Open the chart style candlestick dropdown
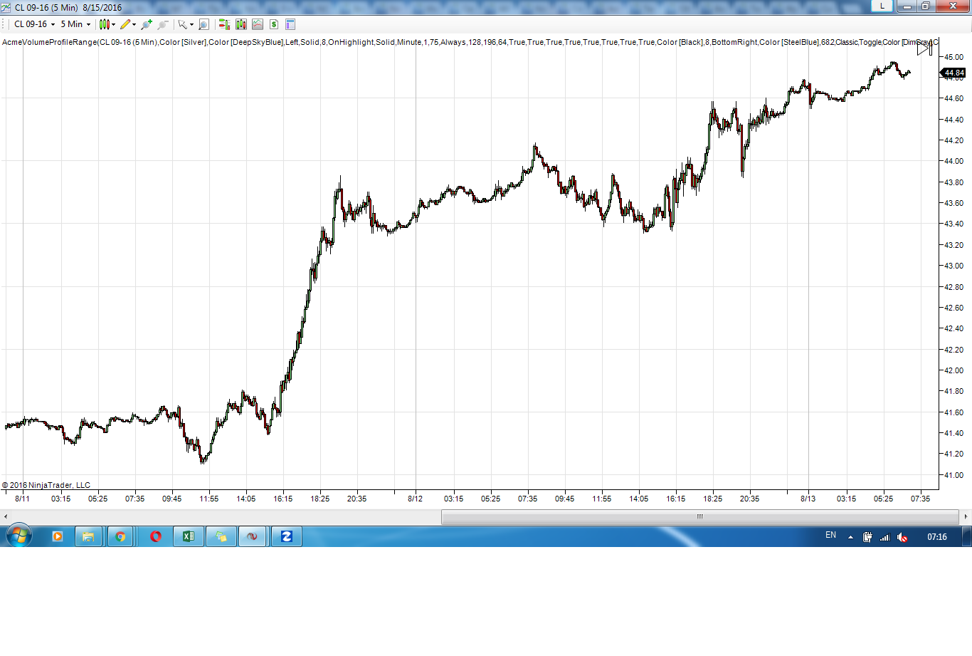This screenshot has width=972, height=656. coord(107,24)
